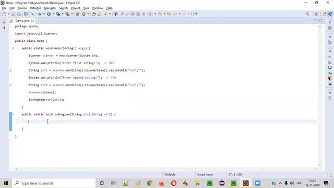
Task: Click the Previous Annotation icon
Action: click(160, 14)
